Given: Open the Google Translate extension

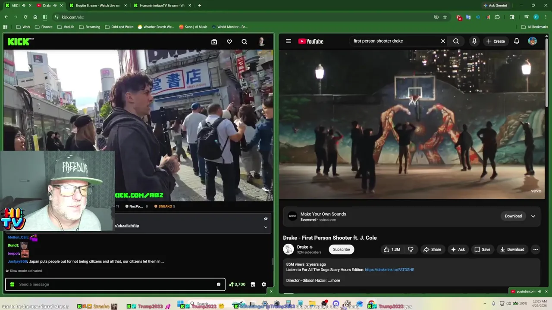Looking at the screenshot, I should coord(468,17).
